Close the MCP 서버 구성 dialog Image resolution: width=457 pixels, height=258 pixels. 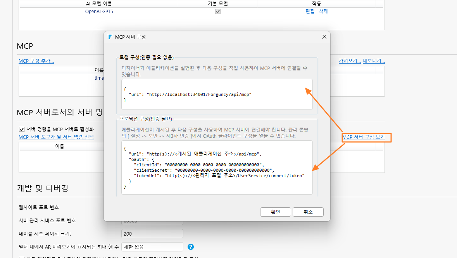click(x=324, y=37)
